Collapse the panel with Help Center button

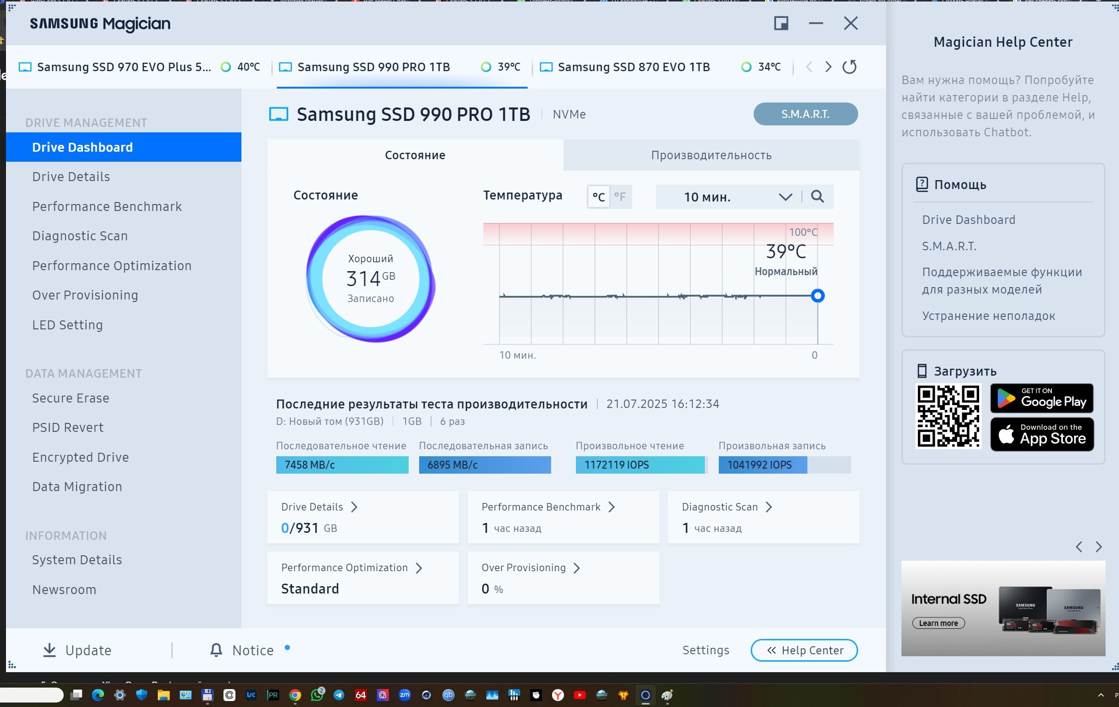(x=804, y=650)
